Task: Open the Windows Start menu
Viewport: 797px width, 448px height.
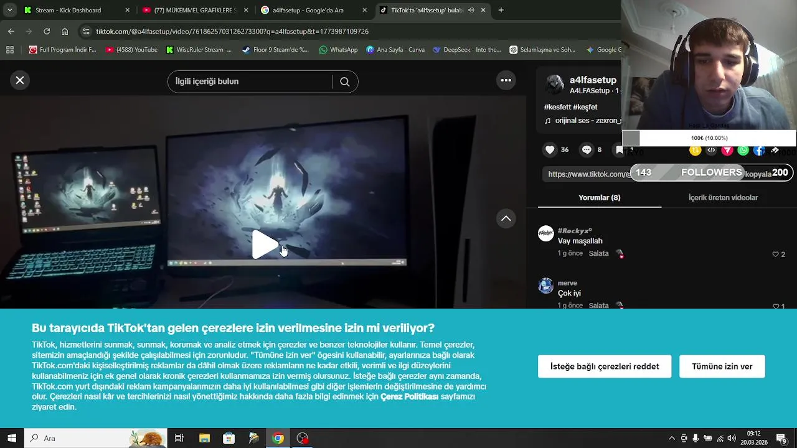Action: coord(12,438)
